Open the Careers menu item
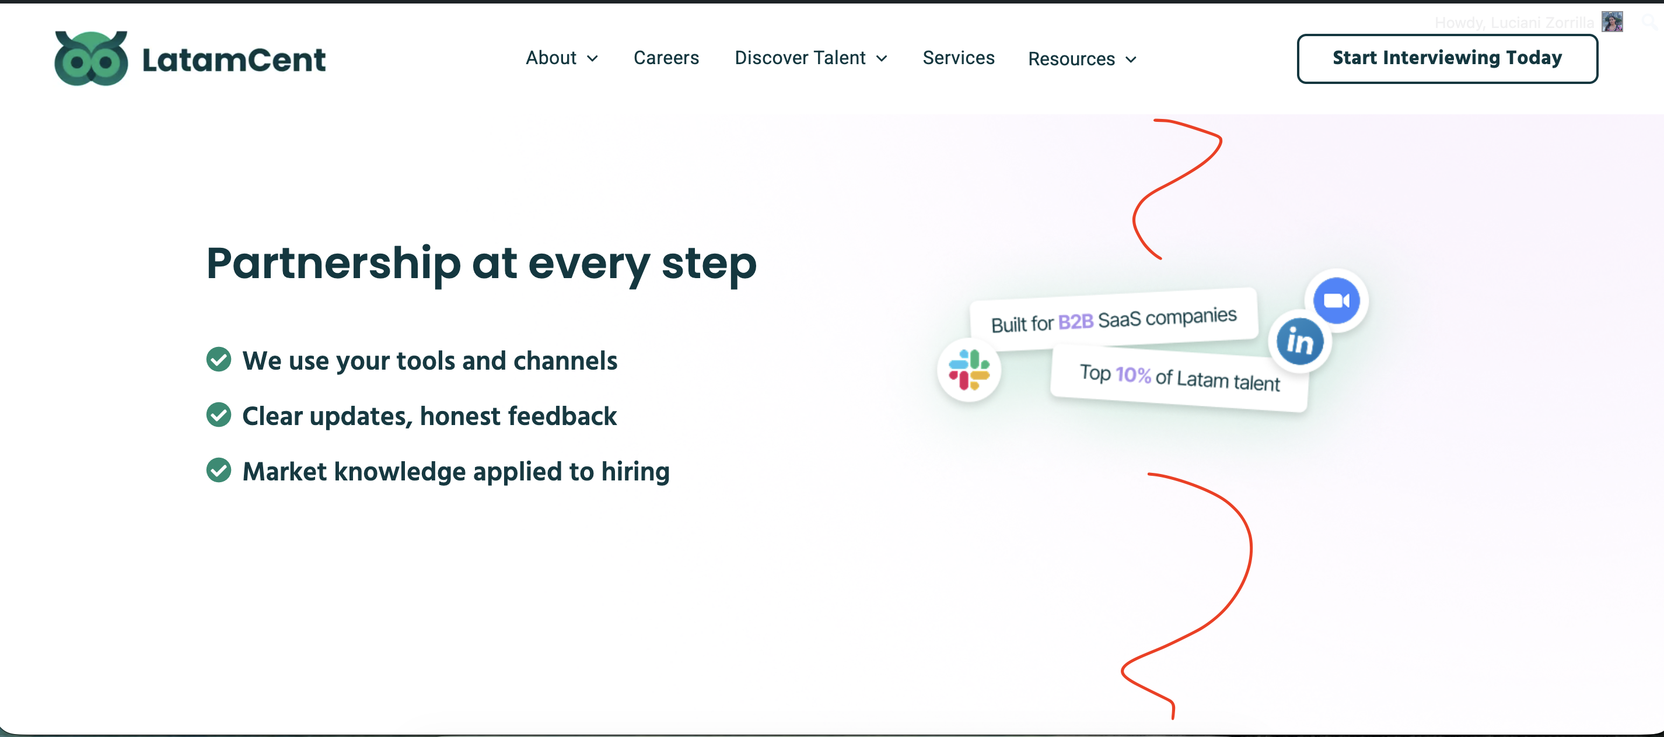1664x737 pixels. pyautogui.click(x=666, y=58)
